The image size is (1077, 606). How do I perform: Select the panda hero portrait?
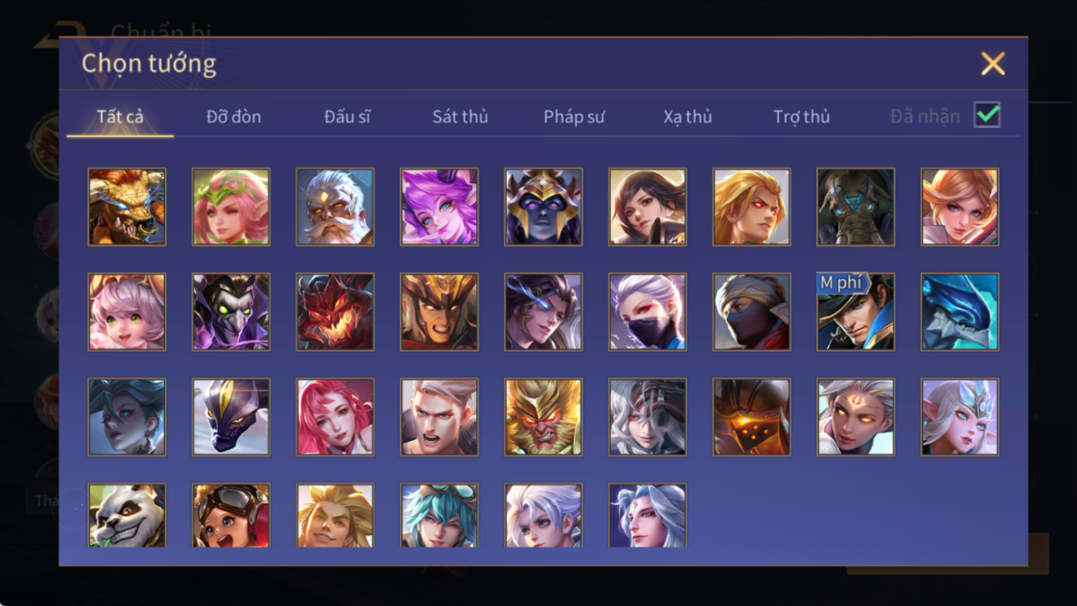pyautogui.click(x=127, y=515)
